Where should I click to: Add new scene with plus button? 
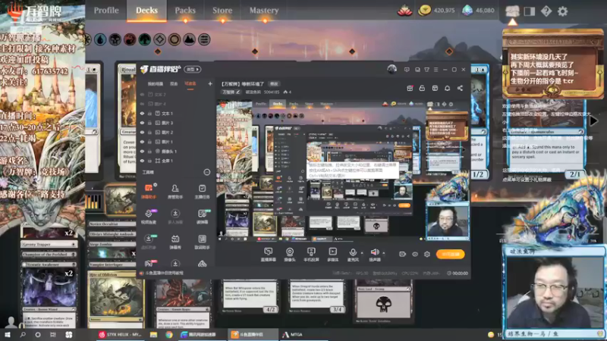[x=210, y=83]
